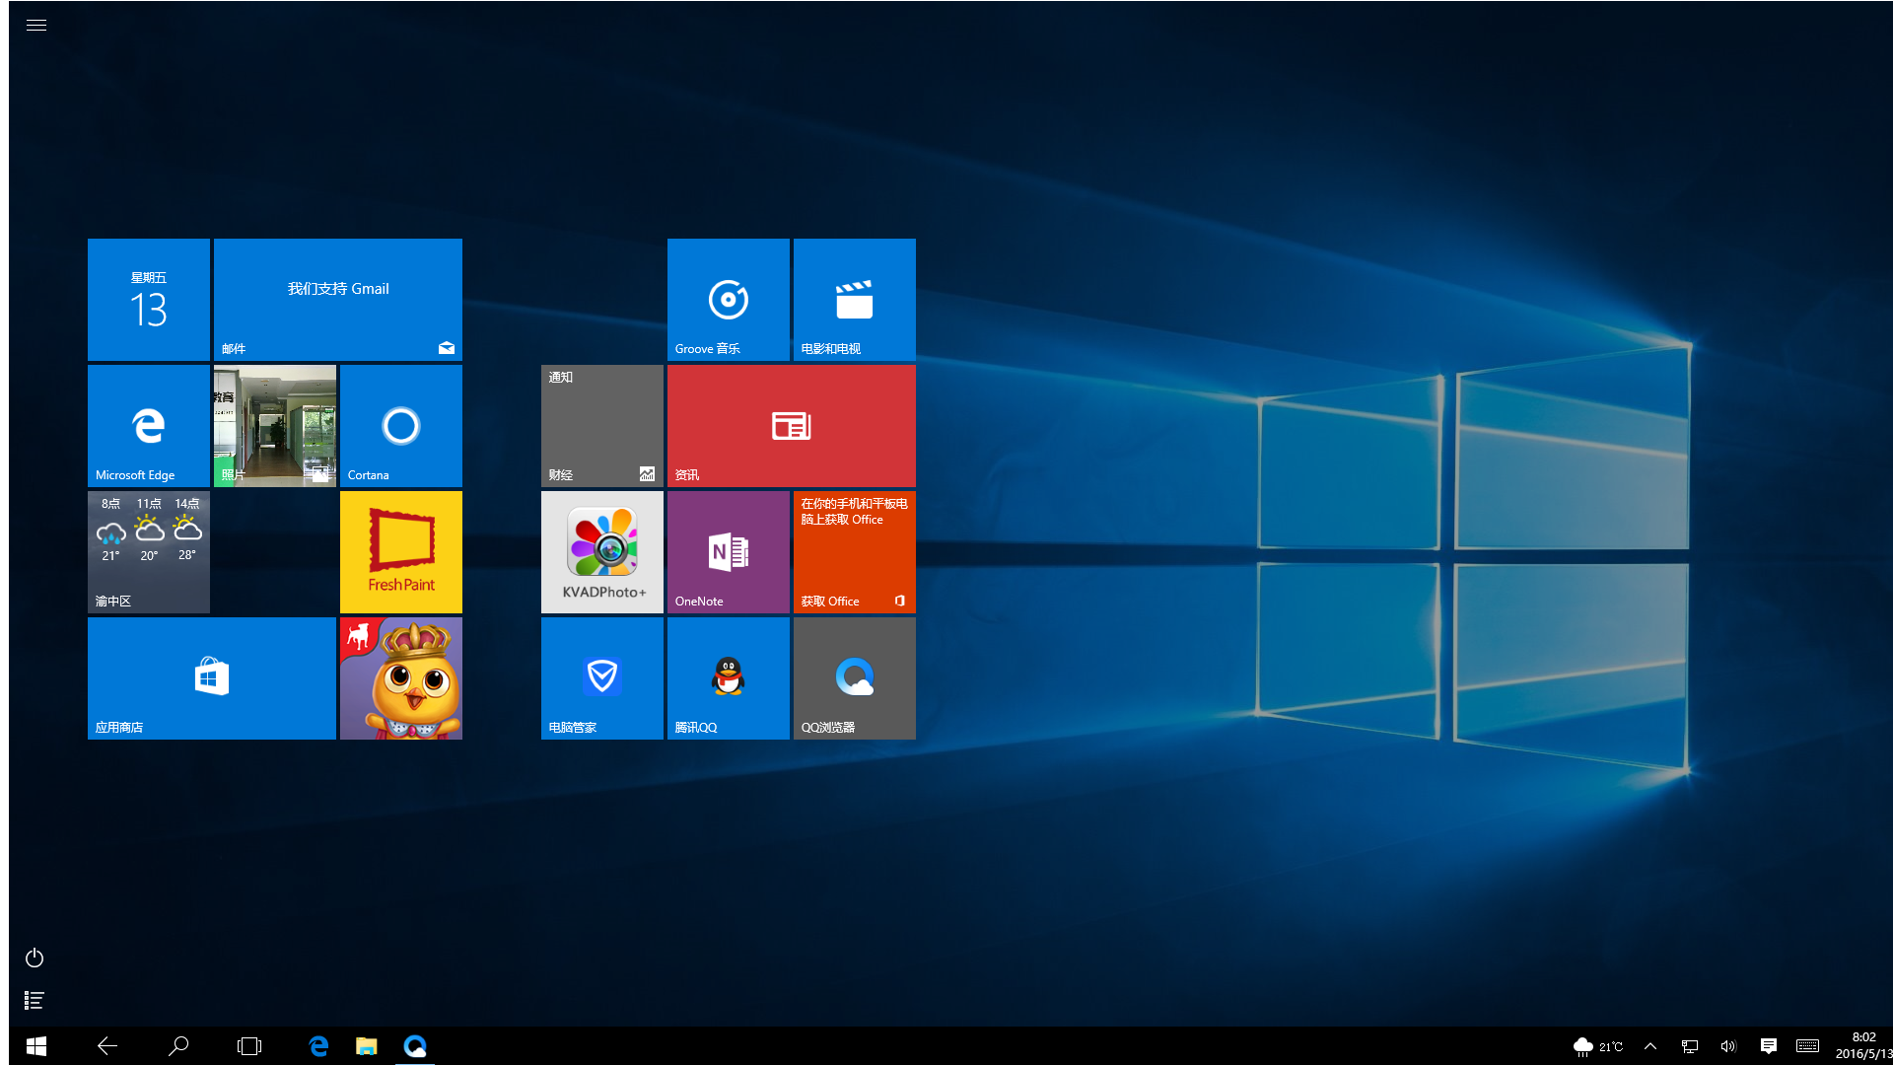Image resolution: width=1893 pixels, height=1065 pixels.
Task: Open taskbar search magnifier
Action: pos(178,1046)
